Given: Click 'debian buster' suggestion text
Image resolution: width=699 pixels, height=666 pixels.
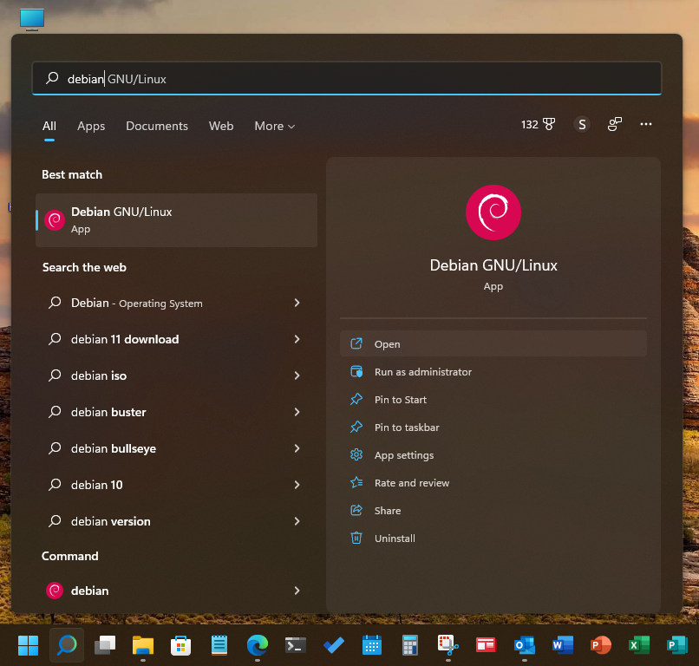Looking at the screenshot, I should click(108, 413).
